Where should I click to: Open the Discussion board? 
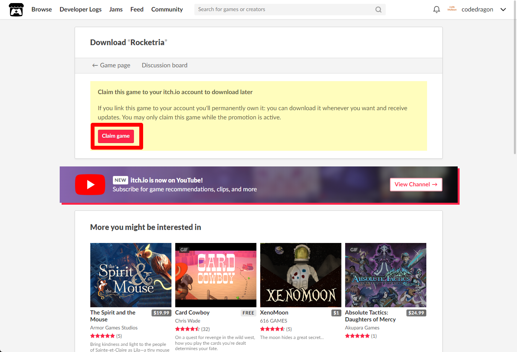(165, 65)
